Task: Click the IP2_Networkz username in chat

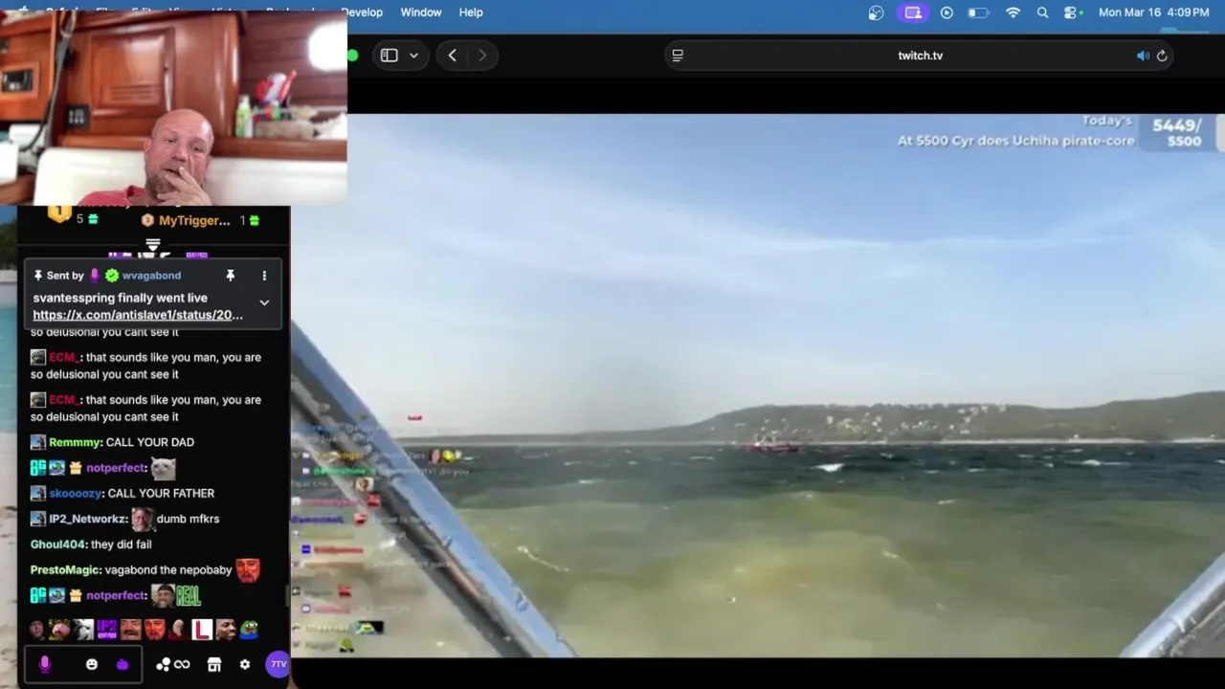Action: 86,519
